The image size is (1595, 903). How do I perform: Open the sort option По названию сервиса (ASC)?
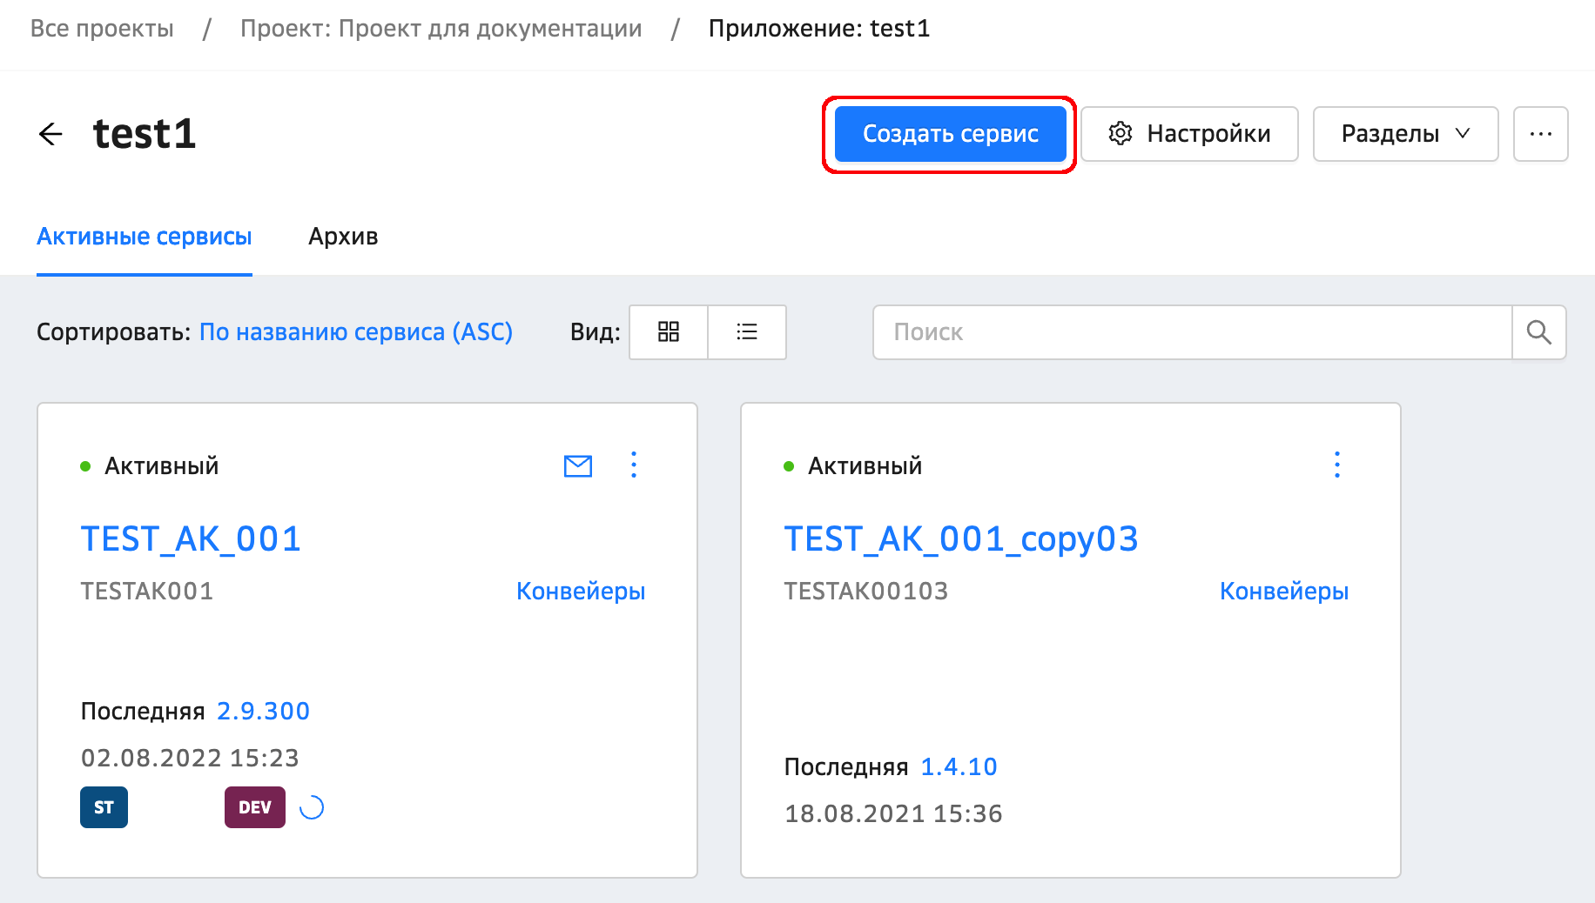[355, 332]
